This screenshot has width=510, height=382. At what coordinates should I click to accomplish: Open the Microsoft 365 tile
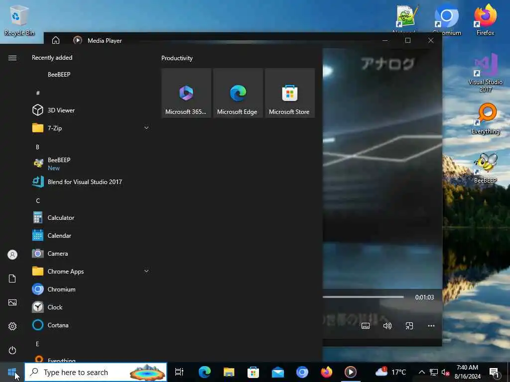tap(186, 93)
